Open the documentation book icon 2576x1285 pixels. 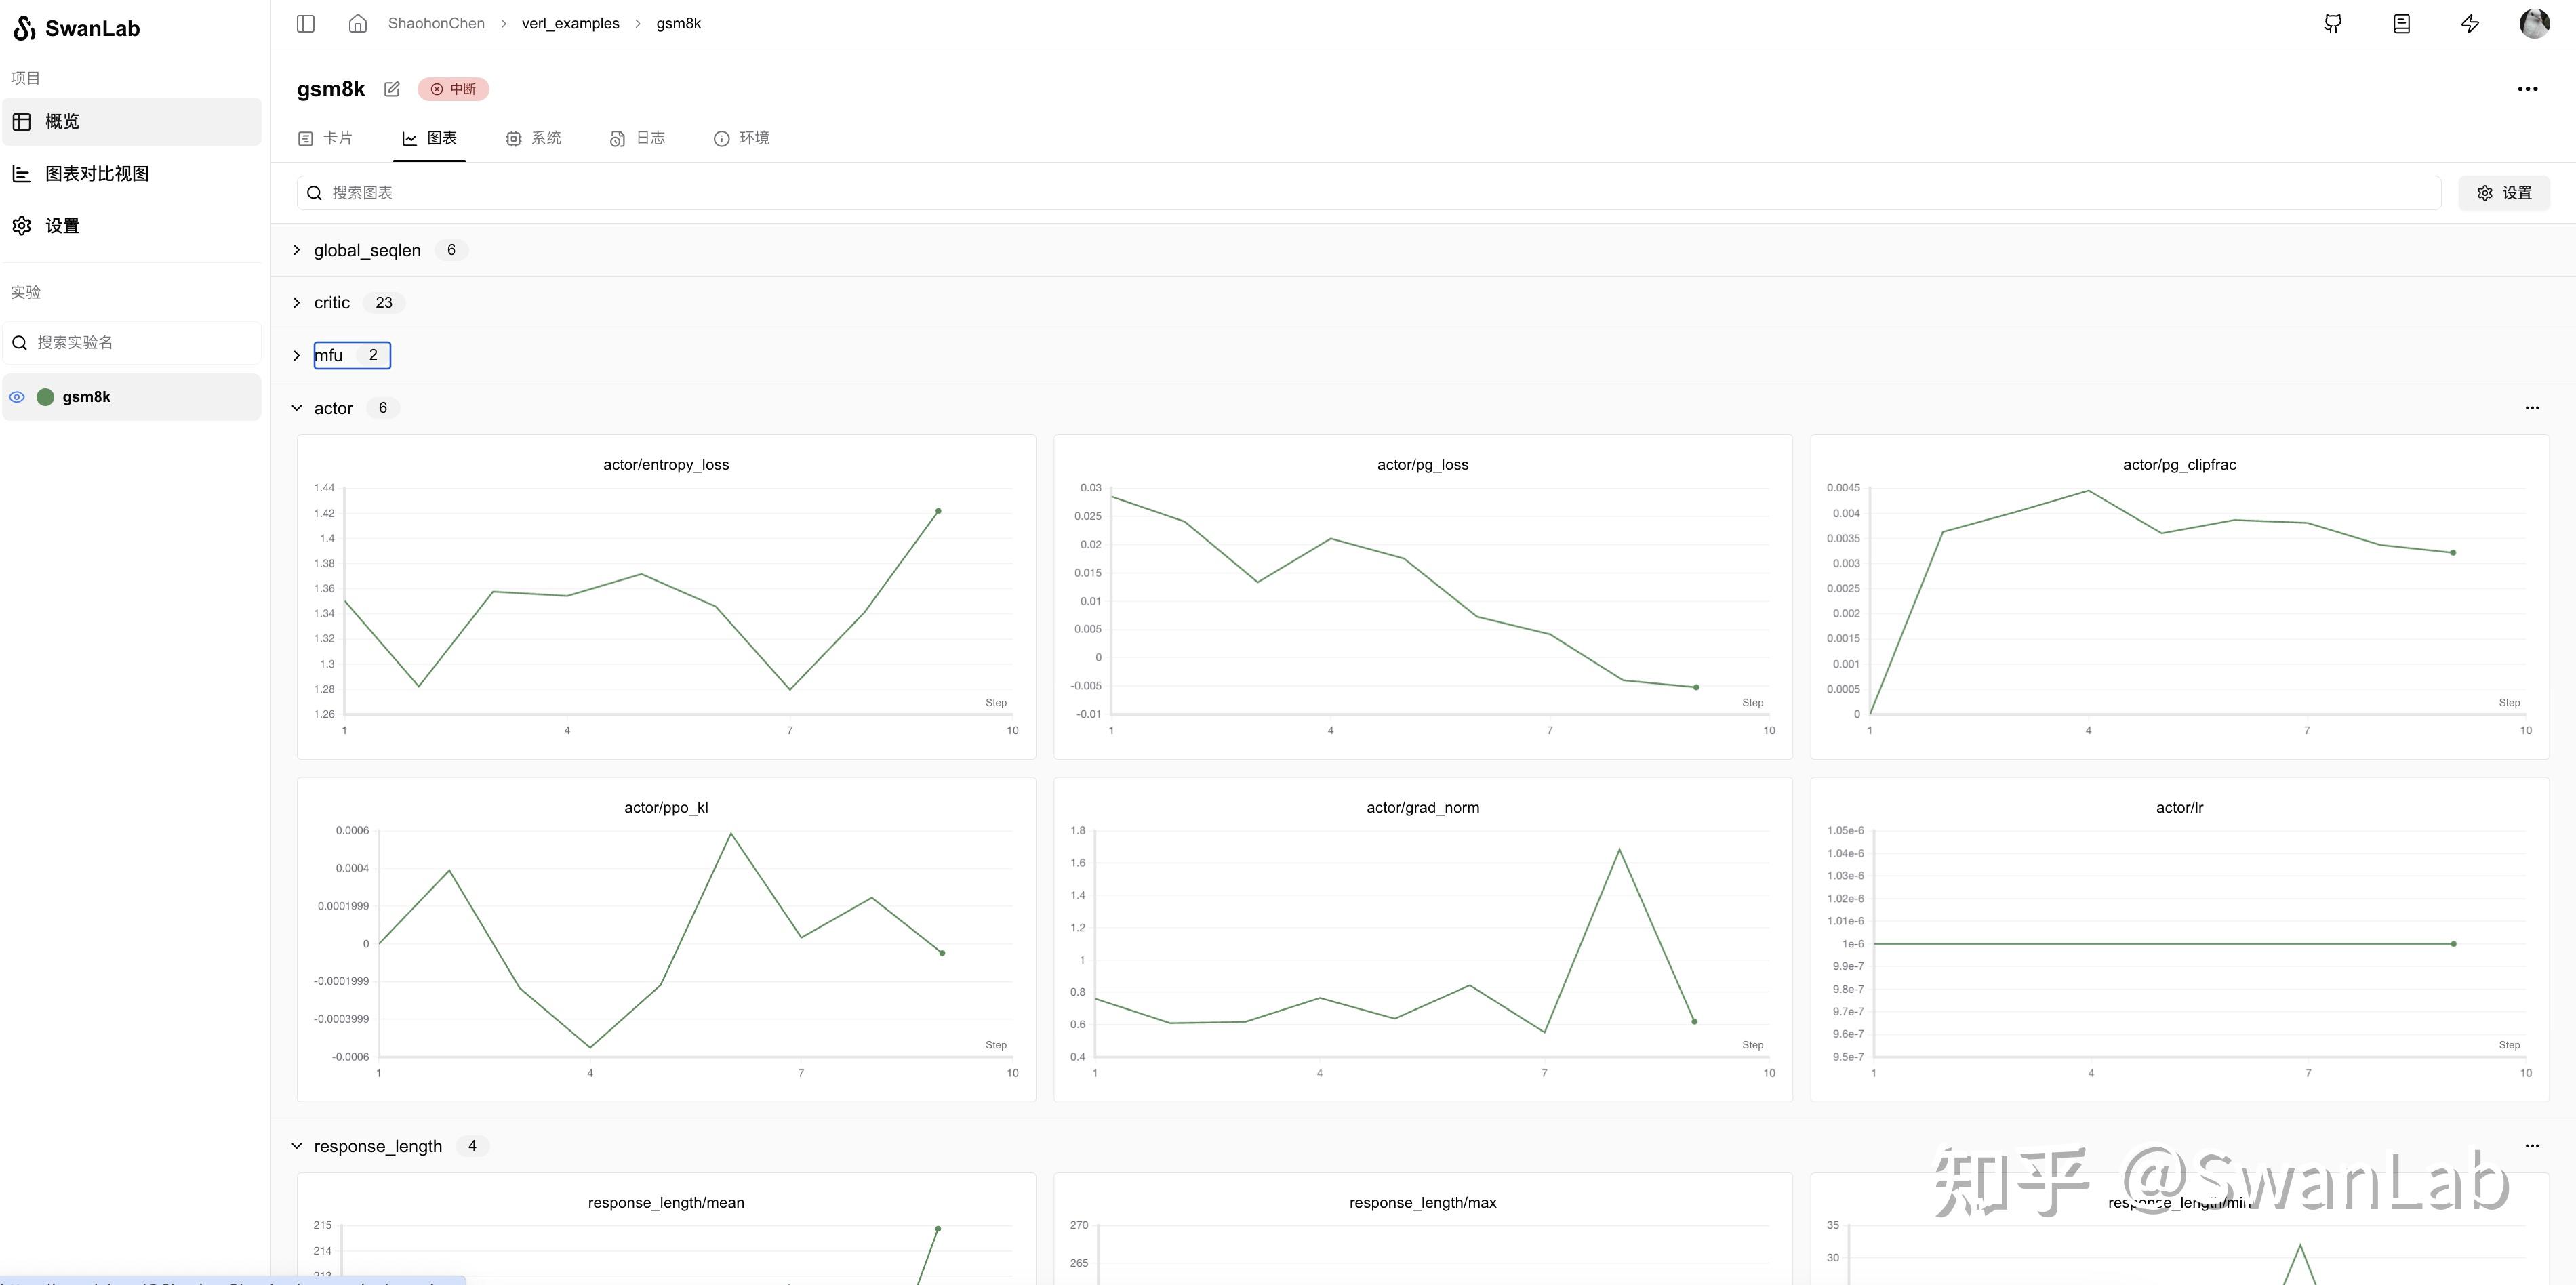pos(2401,23)
